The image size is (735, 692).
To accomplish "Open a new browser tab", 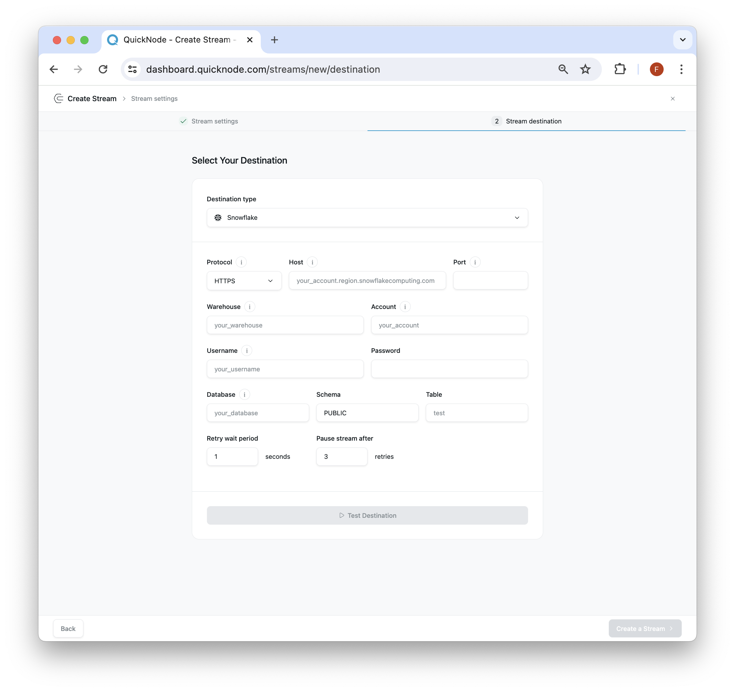I will pyautogui.click(x=274, y=39).
